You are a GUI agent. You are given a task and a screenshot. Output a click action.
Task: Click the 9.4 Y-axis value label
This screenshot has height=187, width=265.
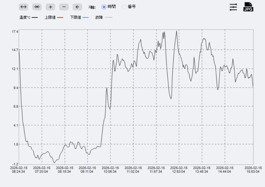[x=16, y=88]
